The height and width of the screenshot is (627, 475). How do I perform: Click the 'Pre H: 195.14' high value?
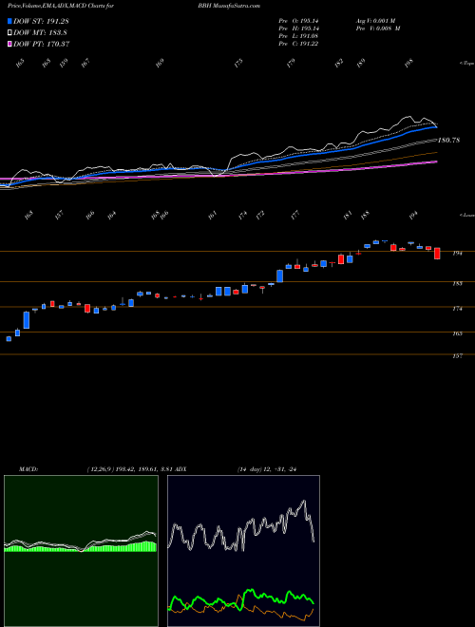298,28
